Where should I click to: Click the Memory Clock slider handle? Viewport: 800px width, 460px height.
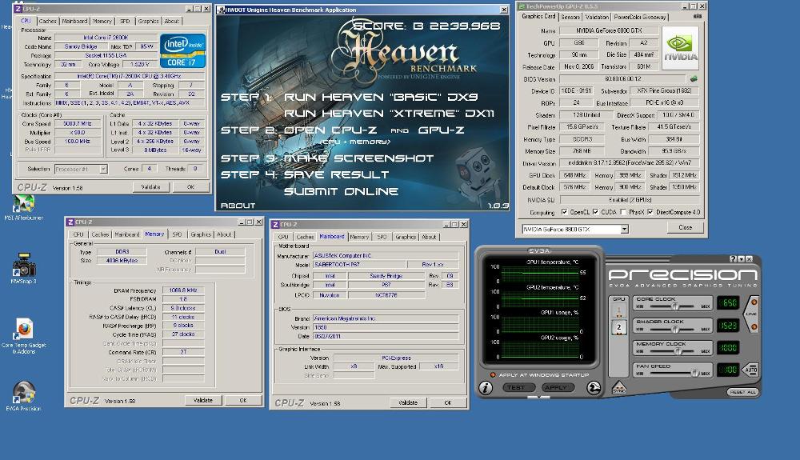678,351
